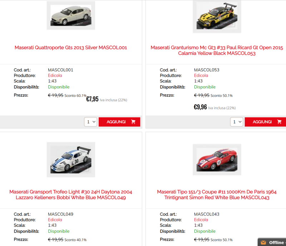Click the Sconto 60.1% discount label
Image resolution: width=286 pixels, height=246 pixels.
click(75, 95)
